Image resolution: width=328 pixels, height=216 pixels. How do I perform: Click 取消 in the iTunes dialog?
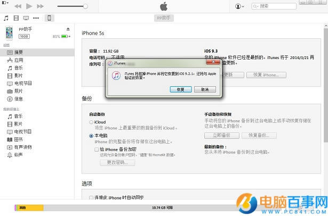[x=205, y=89]
